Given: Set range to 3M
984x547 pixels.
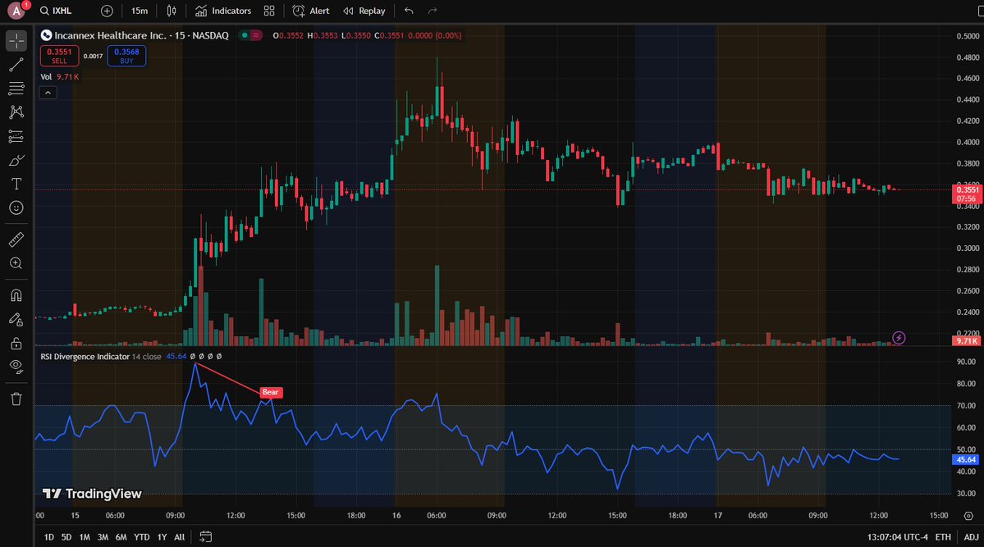Looking at the screenshot, I should pos(103,537).
